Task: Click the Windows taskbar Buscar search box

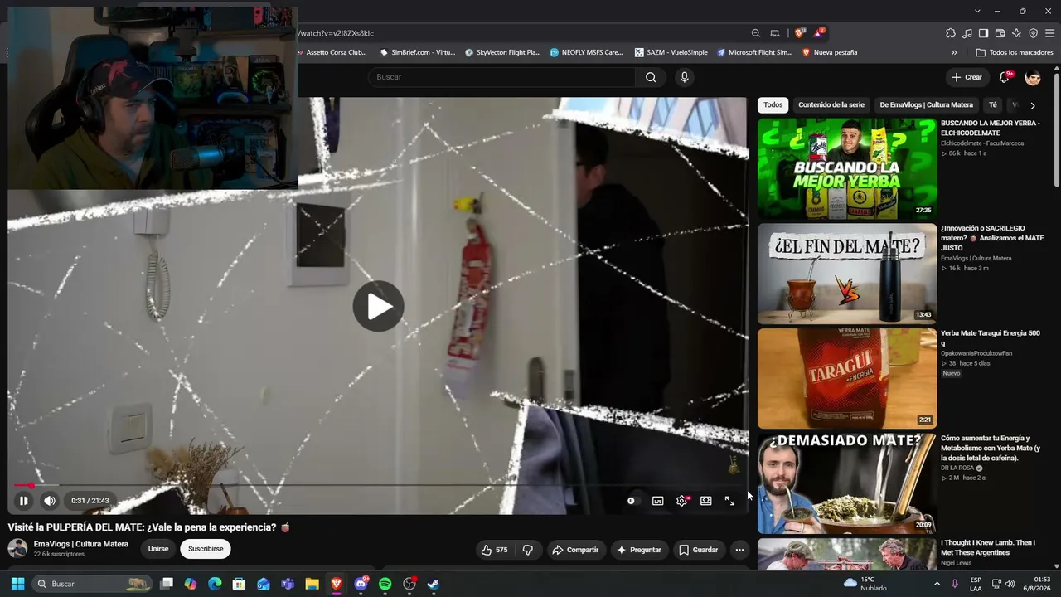Action: (x=94, y=584)
